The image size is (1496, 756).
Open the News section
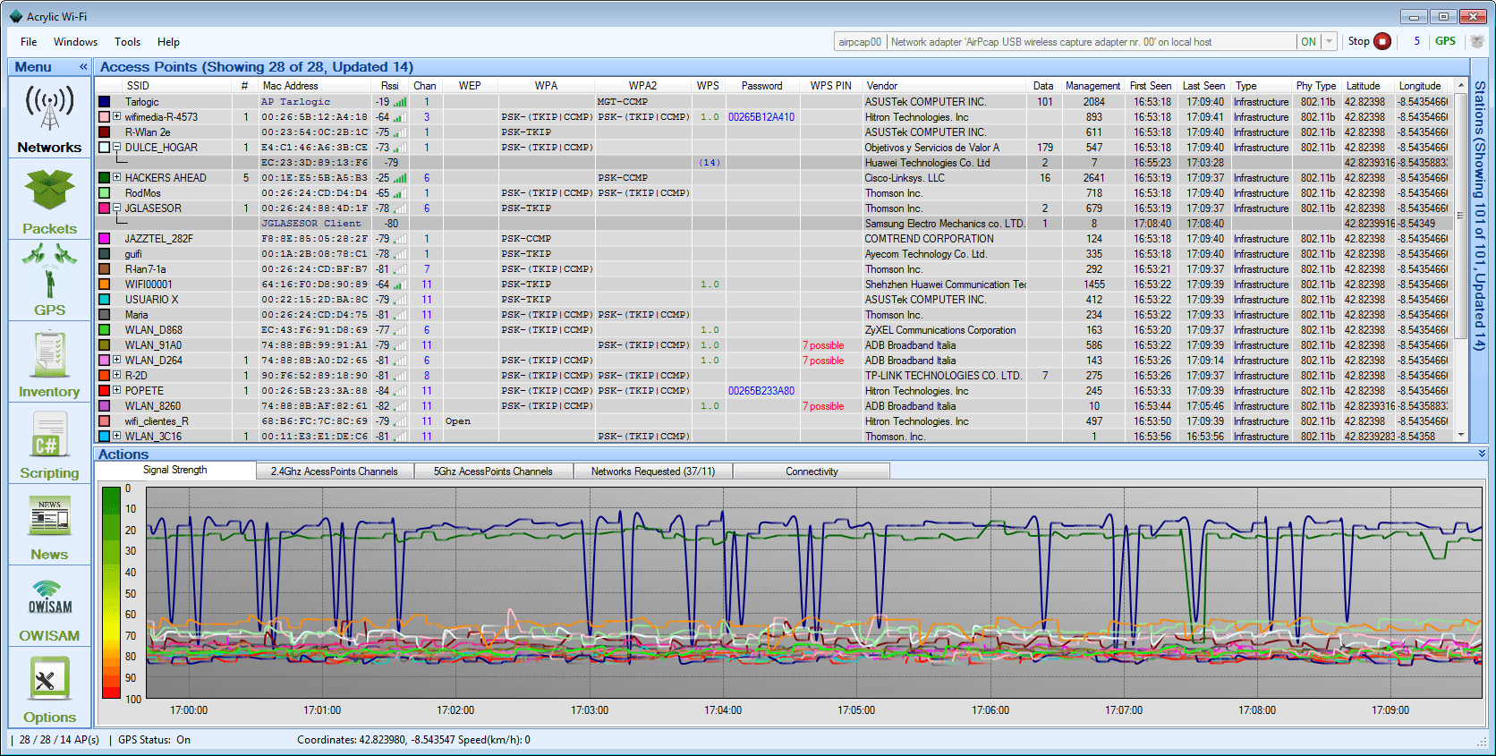click(49, 526)
